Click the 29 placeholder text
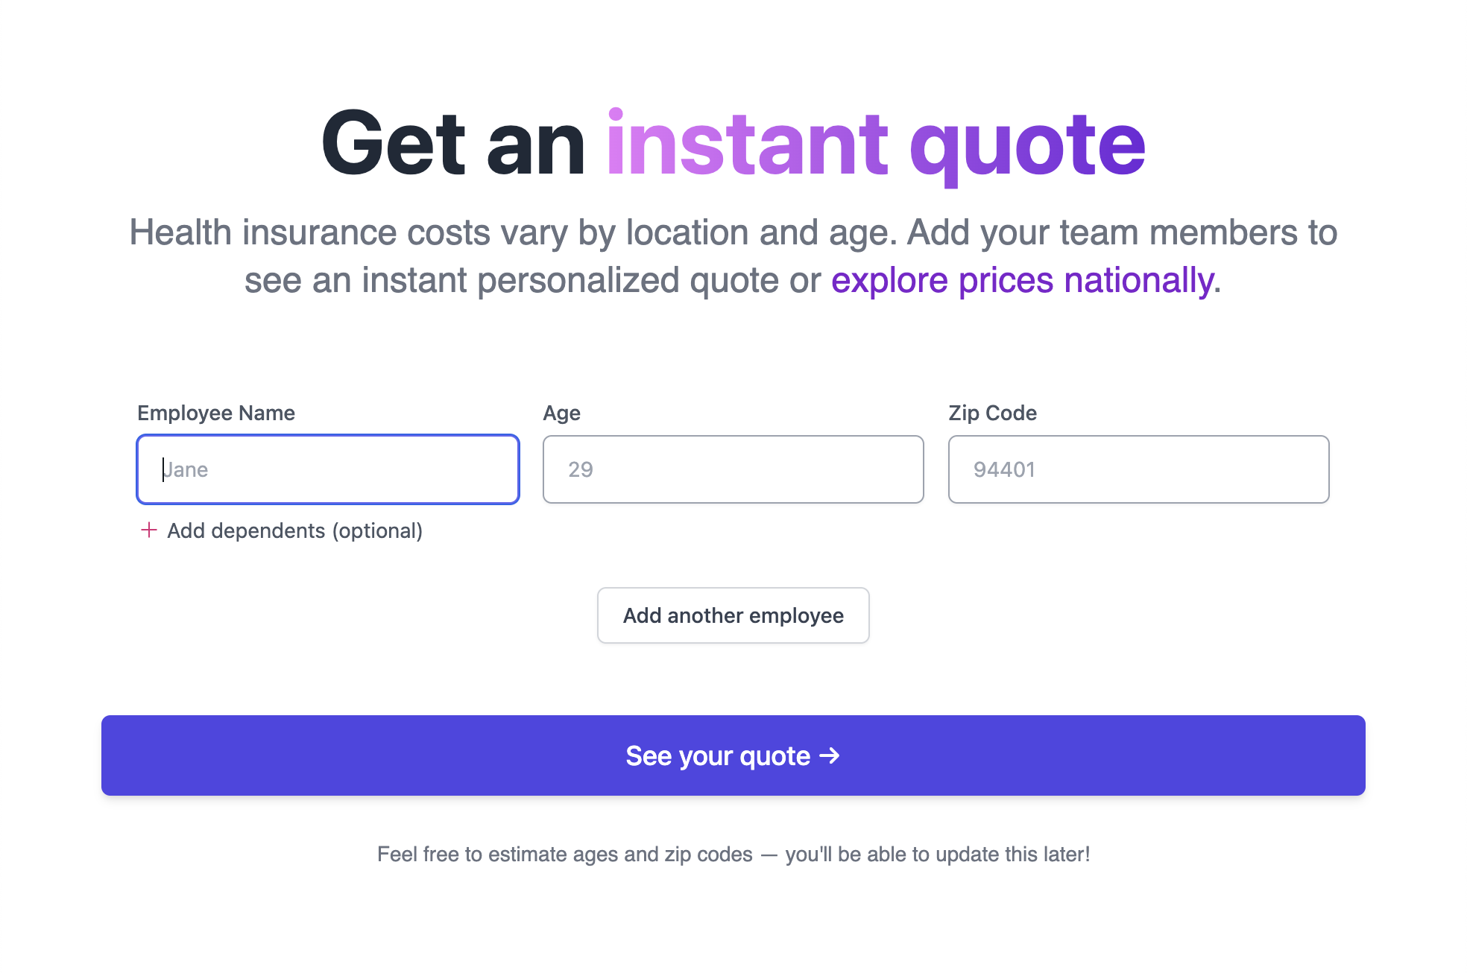1467x973 pixels. tap(581, 469)
